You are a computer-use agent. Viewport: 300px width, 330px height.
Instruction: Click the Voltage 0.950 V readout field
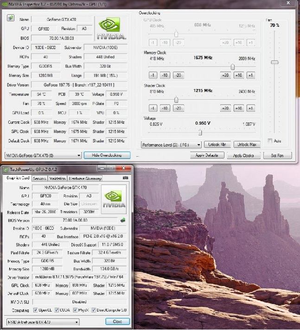(116, 94)
